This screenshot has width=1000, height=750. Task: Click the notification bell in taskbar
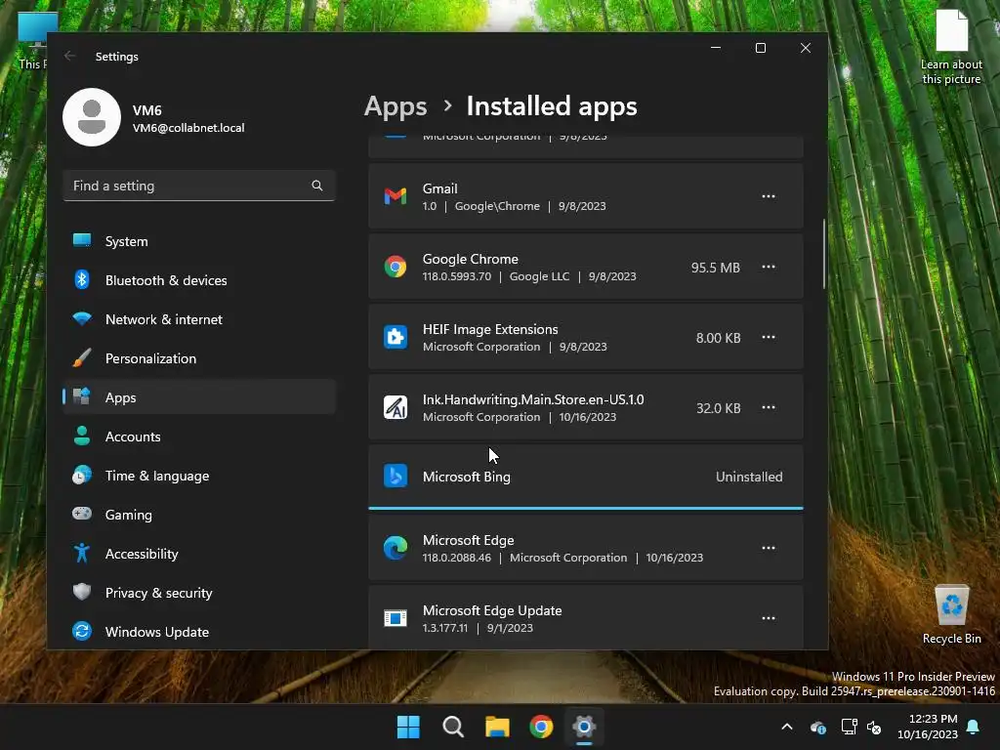coord(974,727)
